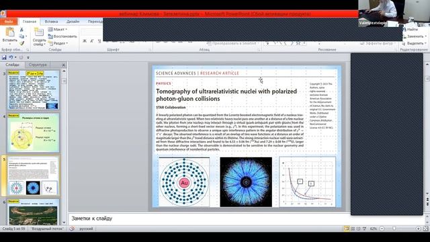Image resolution: width=430 pixels, height=242 pixels.
Task: Switch to the Outline (Структура) pane tab
Action: click(38, 65)
